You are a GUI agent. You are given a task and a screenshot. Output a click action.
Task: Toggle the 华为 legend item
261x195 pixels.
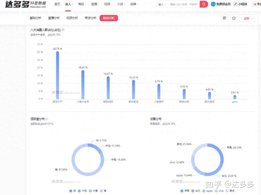(196, 191)
